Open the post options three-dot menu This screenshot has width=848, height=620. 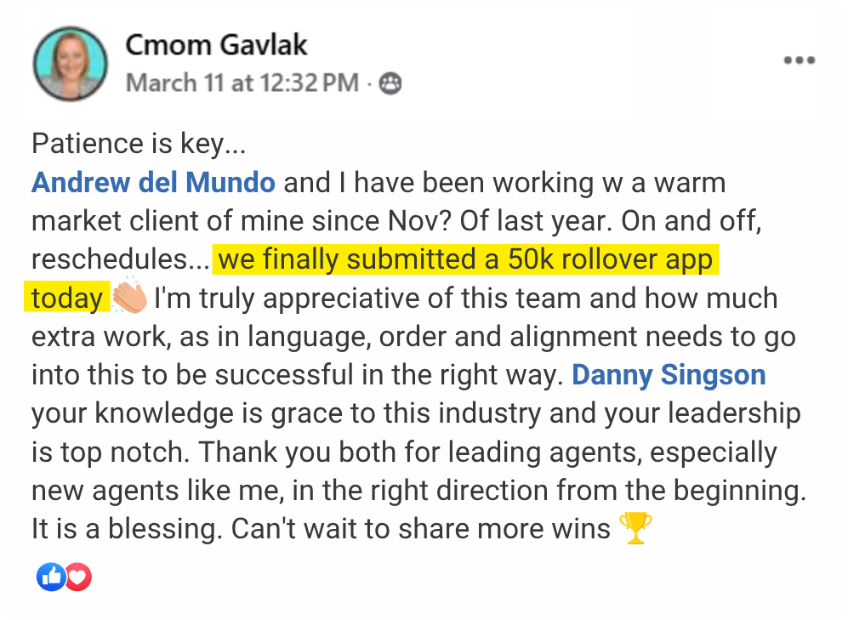(x=799, y=60)
